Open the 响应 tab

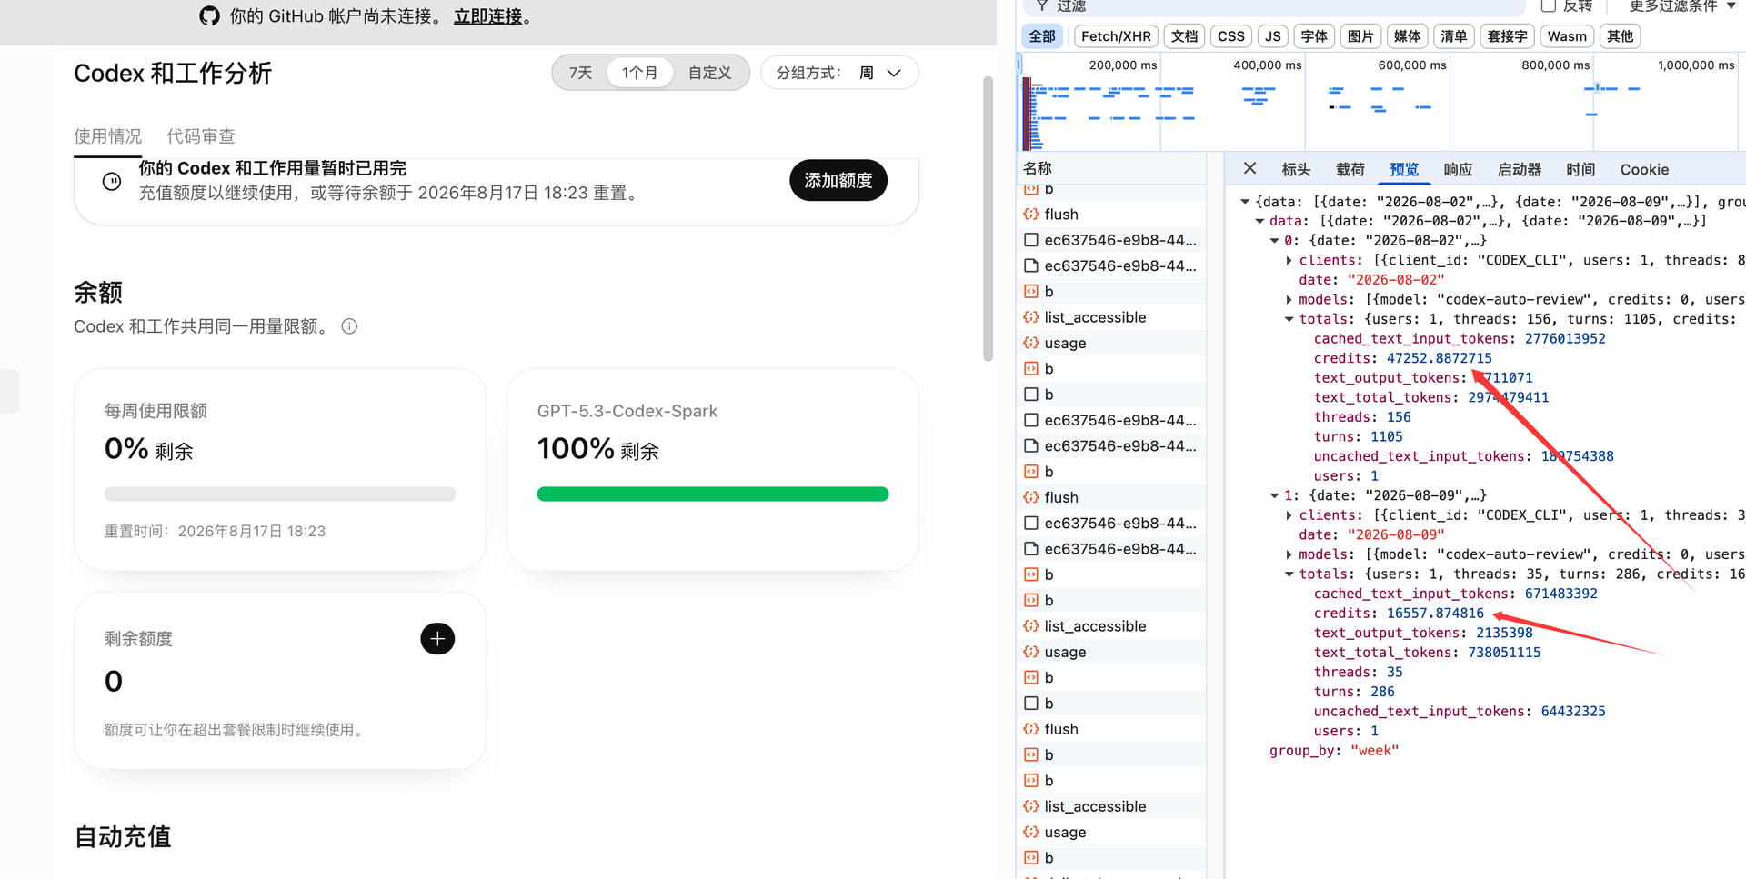coord(1458,169)
